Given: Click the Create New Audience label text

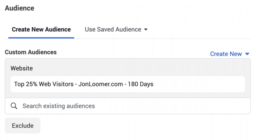Looking at the screenshot, I should coord(41,30).
